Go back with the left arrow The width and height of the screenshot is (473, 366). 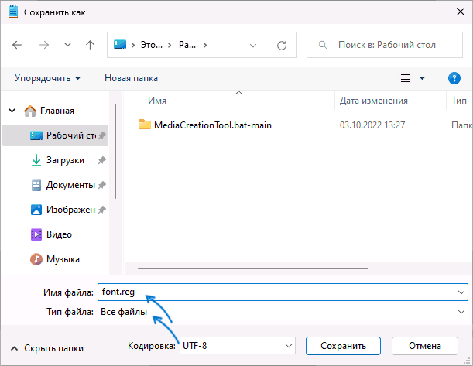coord(17,45)
